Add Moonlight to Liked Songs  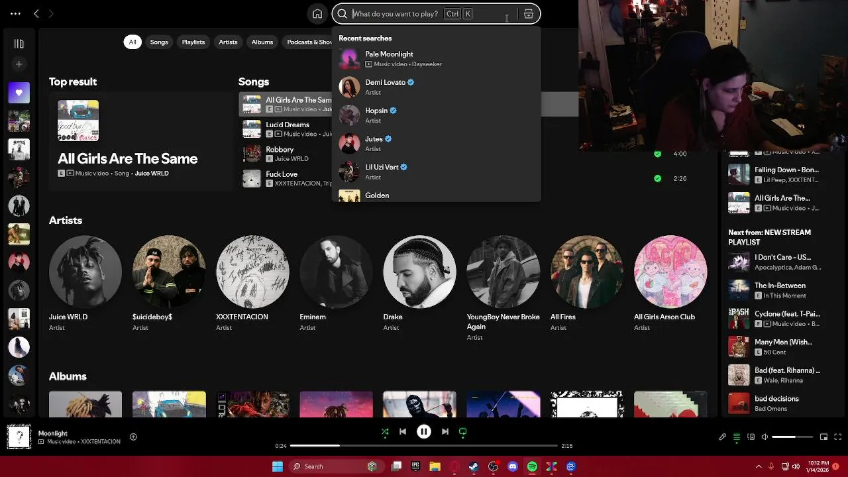tap(133, 437)
